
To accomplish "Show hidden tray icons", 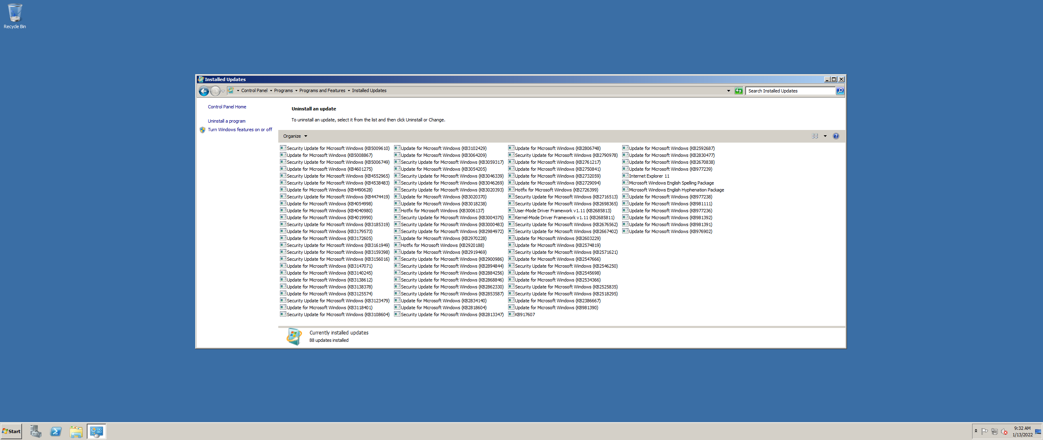I will click(x=976, y=431).
